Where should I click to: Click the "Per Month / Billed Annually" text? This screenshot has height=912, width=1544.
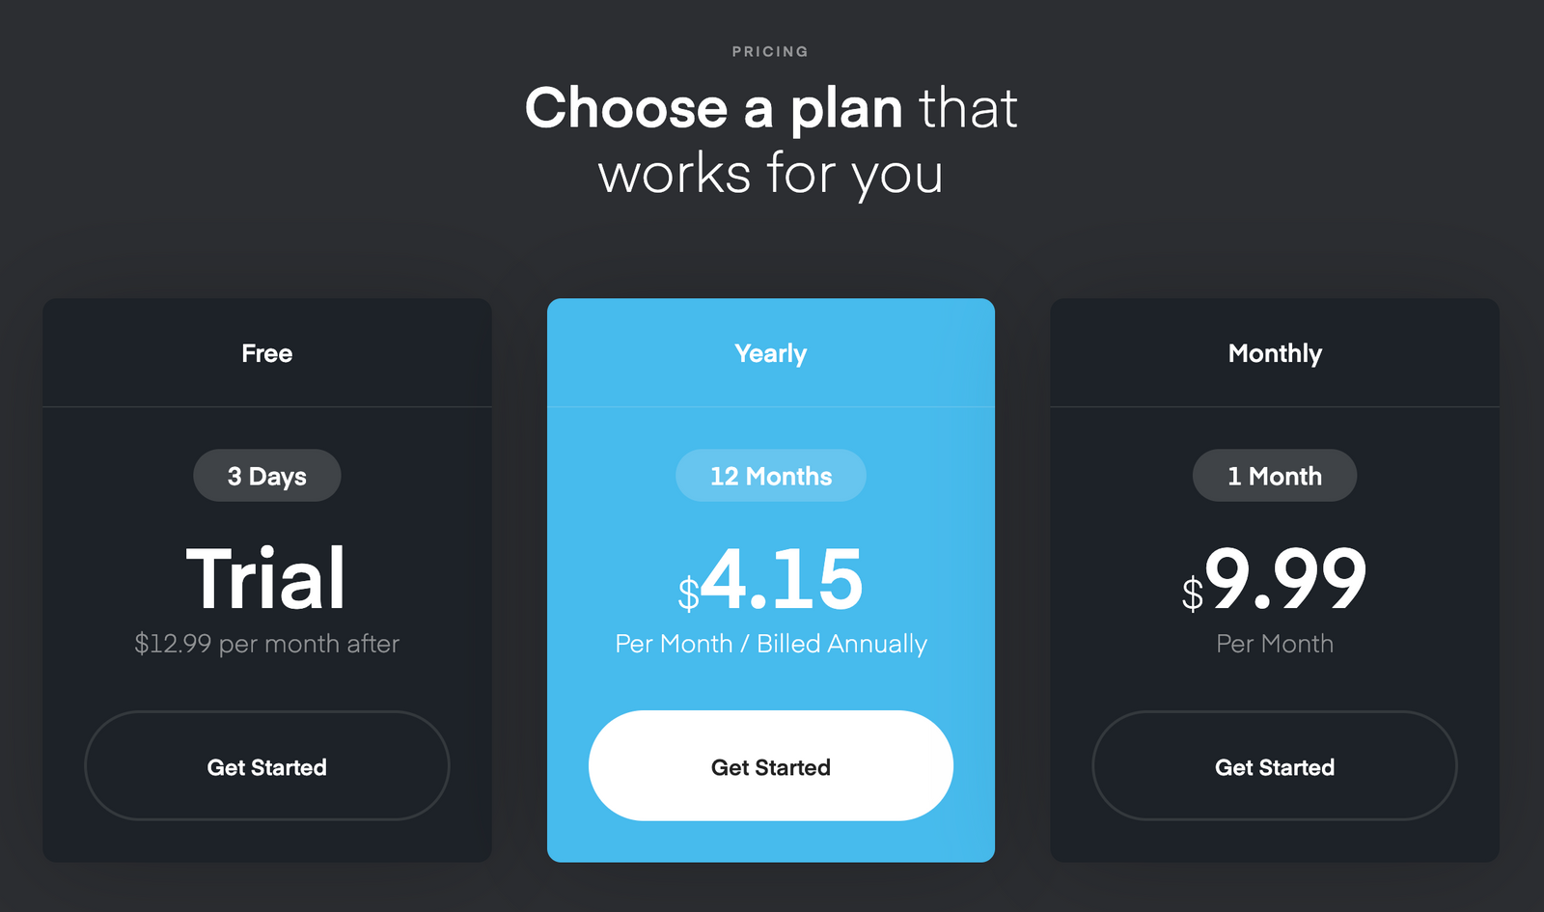click(x=770, y=644)
